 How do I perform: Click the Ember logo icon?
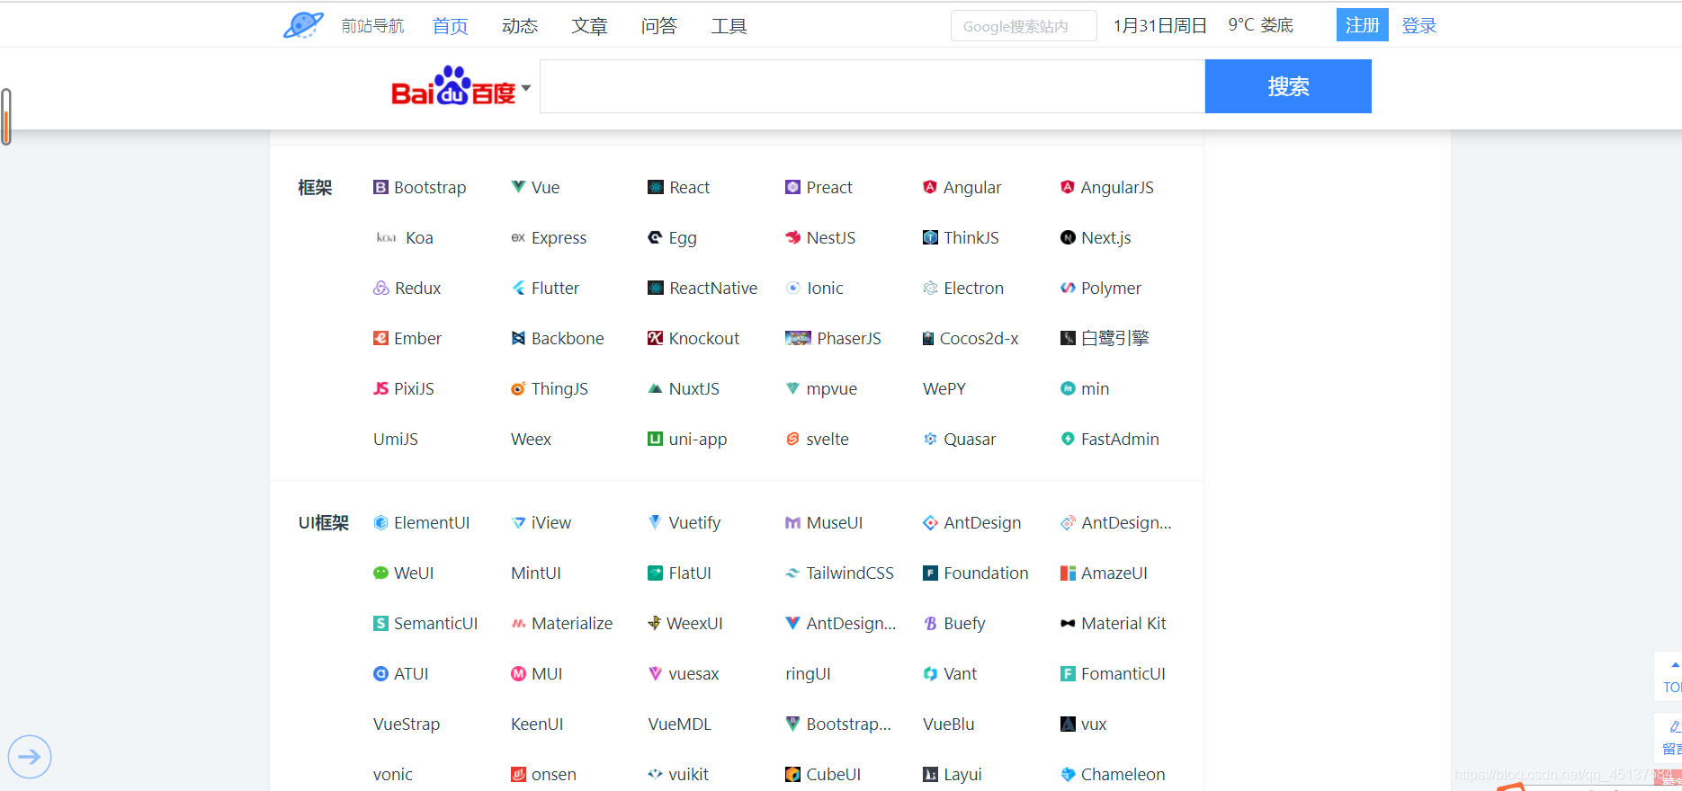coord(380,338)
